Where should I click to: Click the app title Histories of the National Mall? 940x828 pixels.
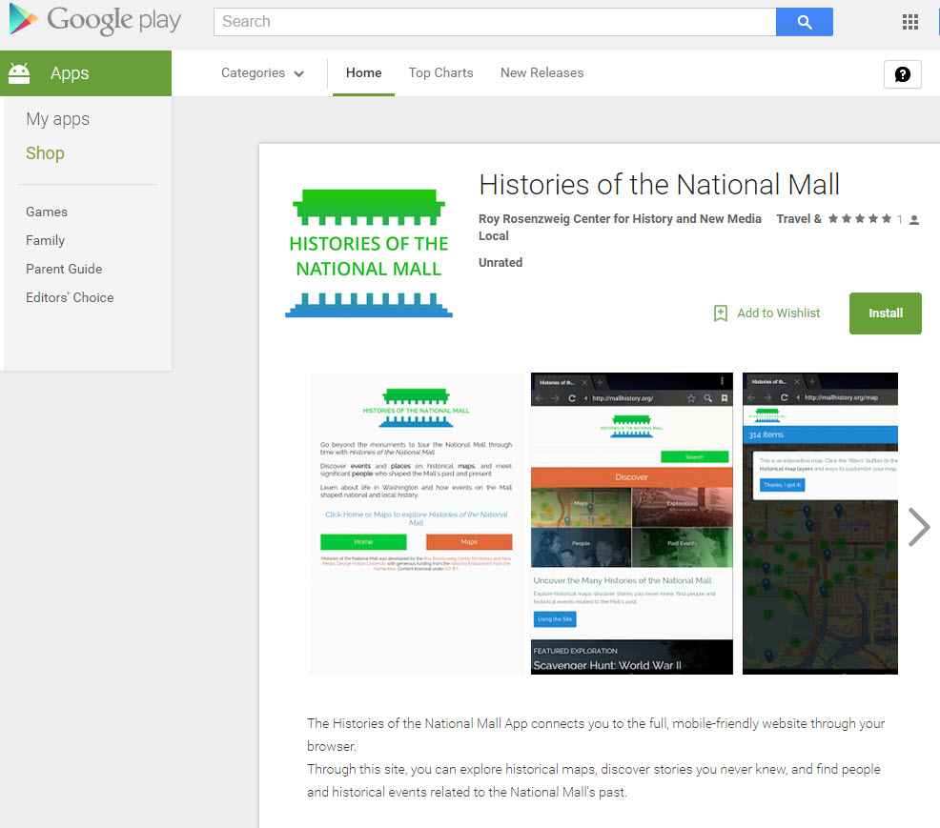click(659, 185)
